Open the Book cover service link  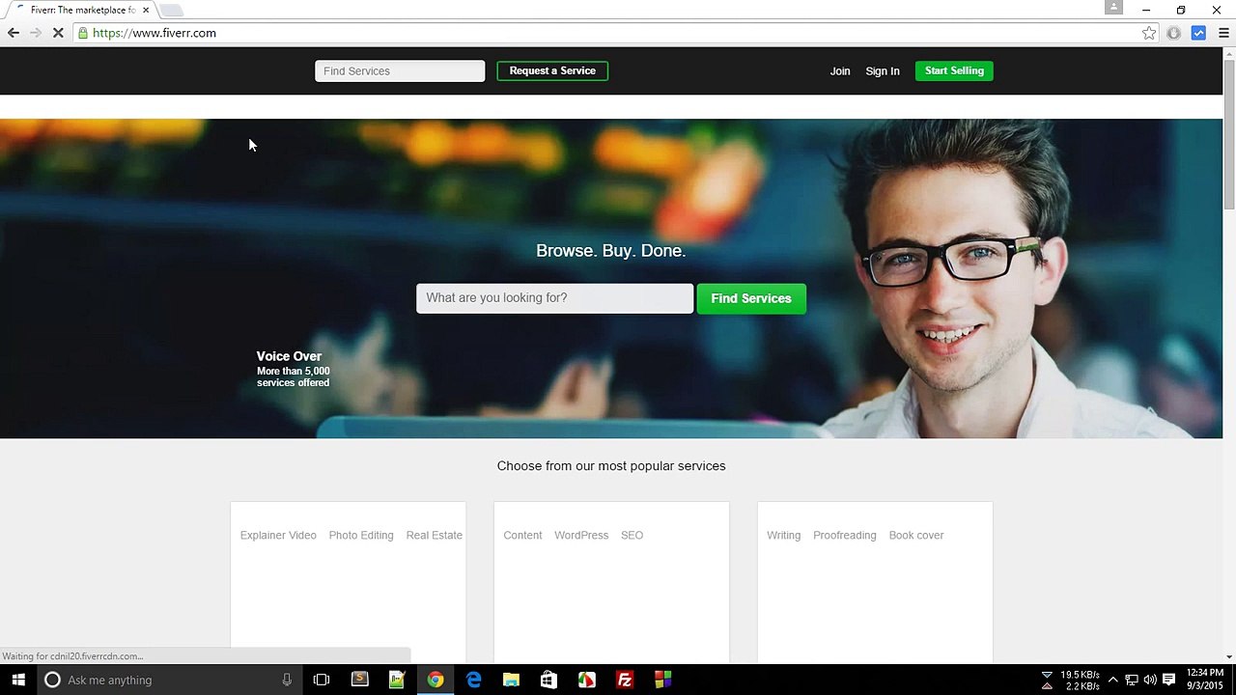click(x=916, y=535)
